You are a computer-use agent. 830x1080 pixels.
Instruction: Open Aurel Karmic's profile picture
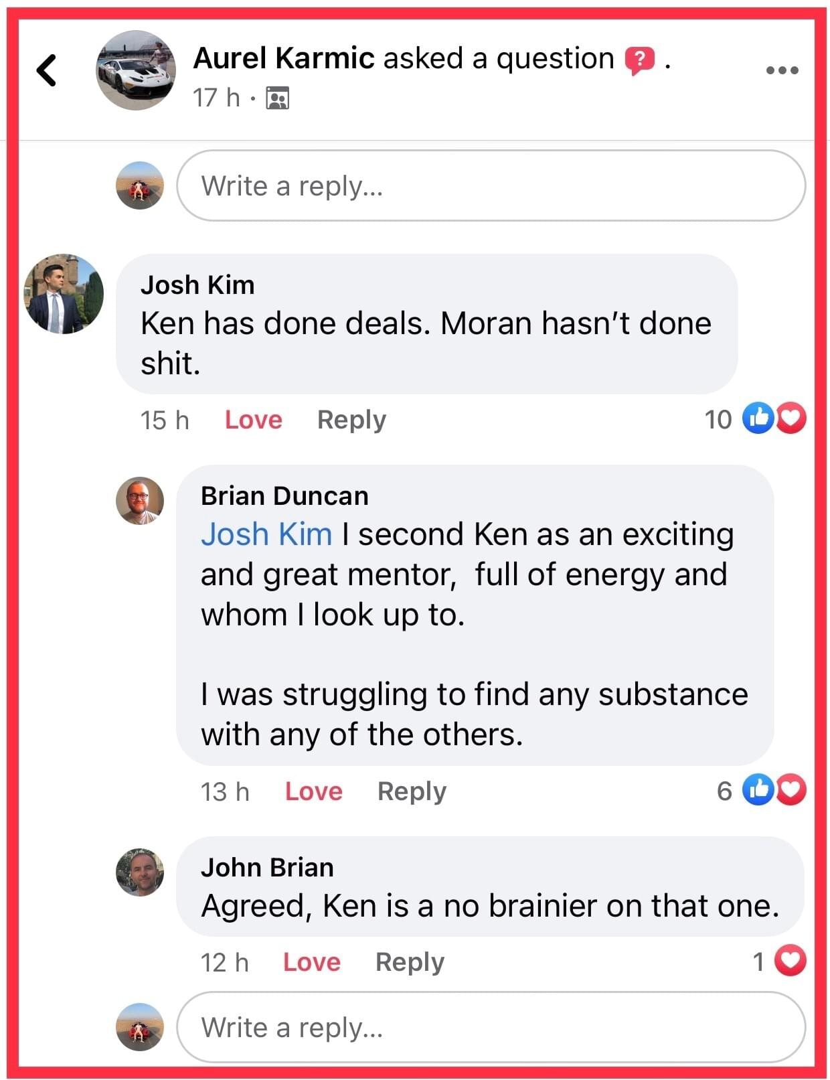[x=136, y=70]
